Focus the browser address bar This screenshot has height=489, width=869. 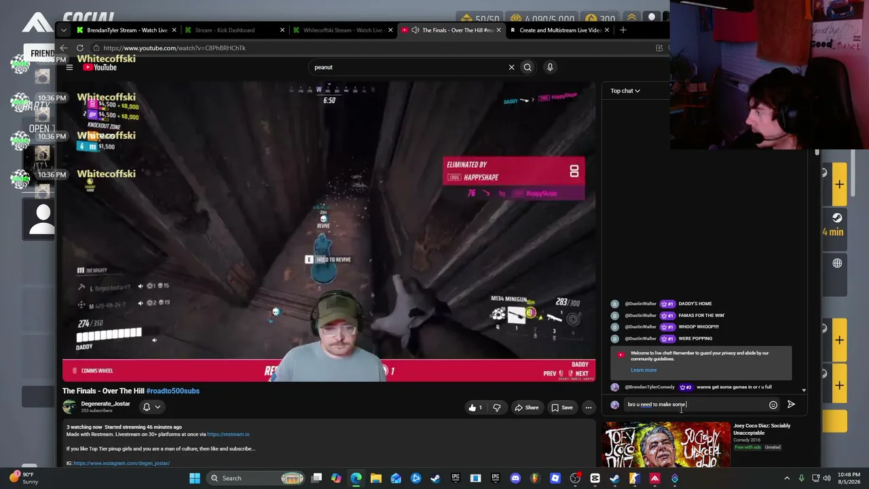tap(373, 48)
